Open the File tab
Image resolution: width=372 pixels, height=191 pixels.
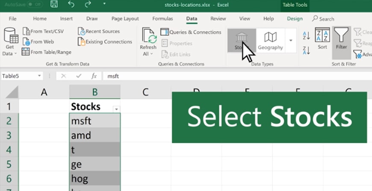pyautogui.click(x=12, y=19)
